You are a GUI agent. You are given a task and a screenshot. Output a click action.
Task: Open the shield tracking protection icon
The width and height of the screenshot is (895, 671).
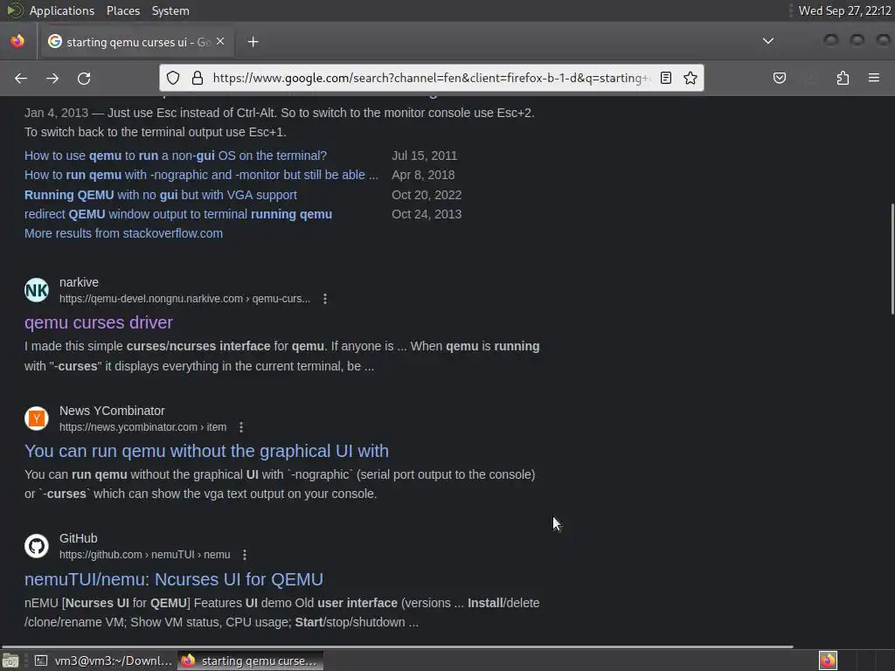(x=173, y=78)
